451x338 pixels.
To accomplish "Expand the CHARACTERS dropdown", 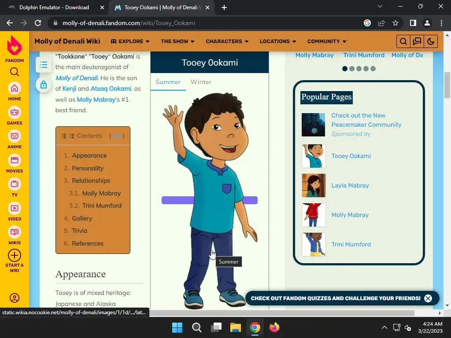I will point(227,41).
